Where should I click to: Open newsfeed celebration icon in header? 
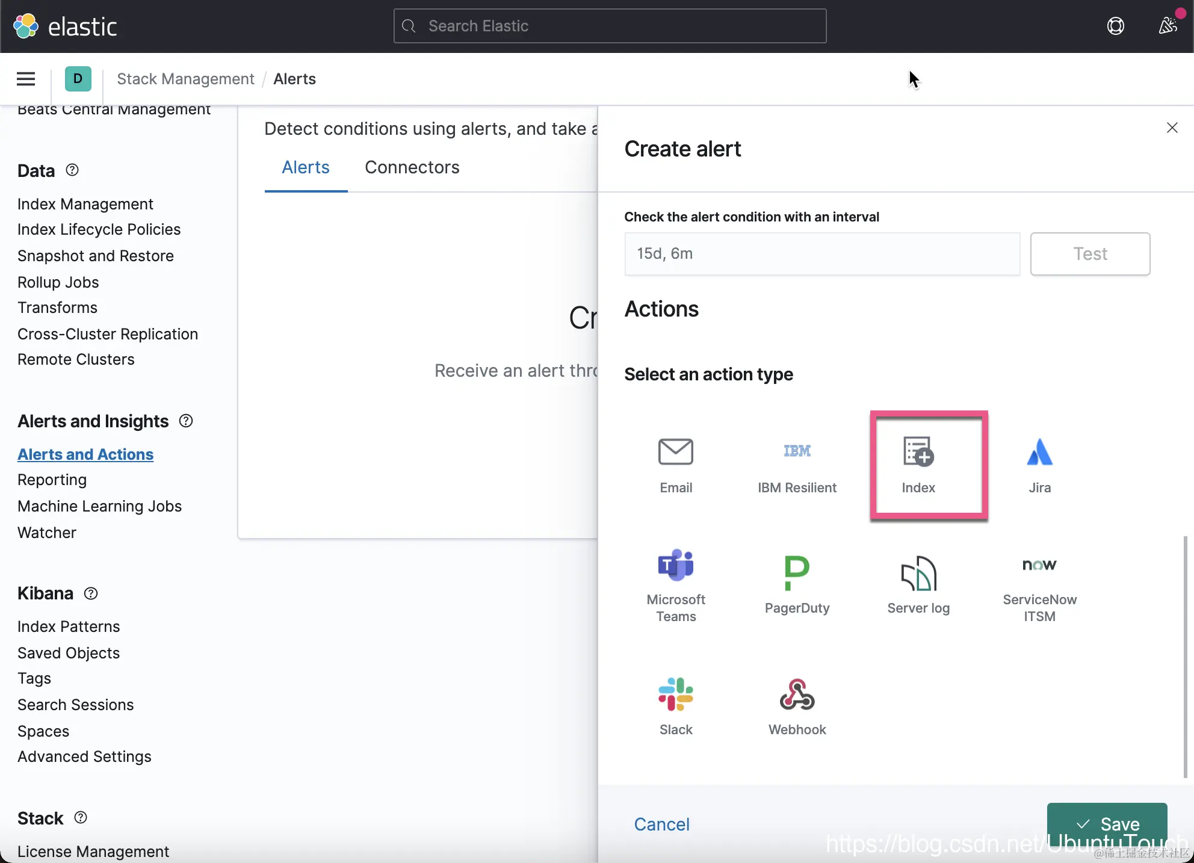(x=1168, y=26)
